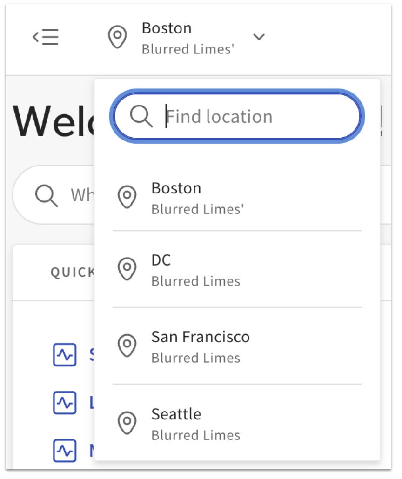Click the second blue chart icon in sidebar

coord(64,403)
